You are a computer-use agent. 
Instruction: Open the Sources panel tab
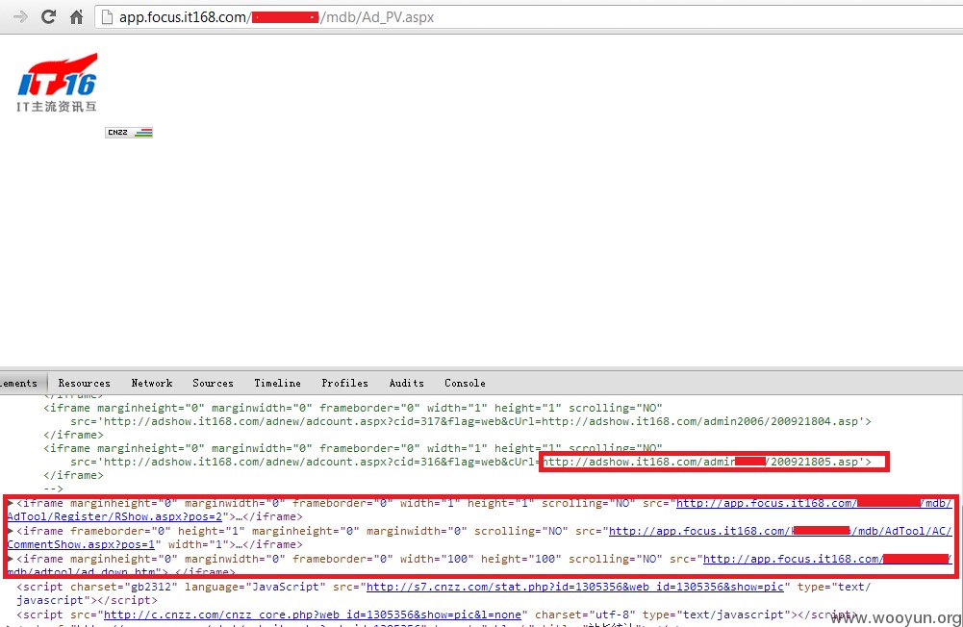click(x=214, y=383)
